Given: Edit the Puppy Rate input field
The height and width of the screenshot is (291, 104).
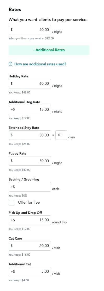Looking at the screenshot, I should coord(30,161).
